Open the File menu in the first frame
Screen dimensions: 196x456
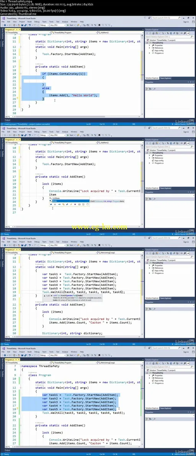pyautogui.click(x=3, y=21)
